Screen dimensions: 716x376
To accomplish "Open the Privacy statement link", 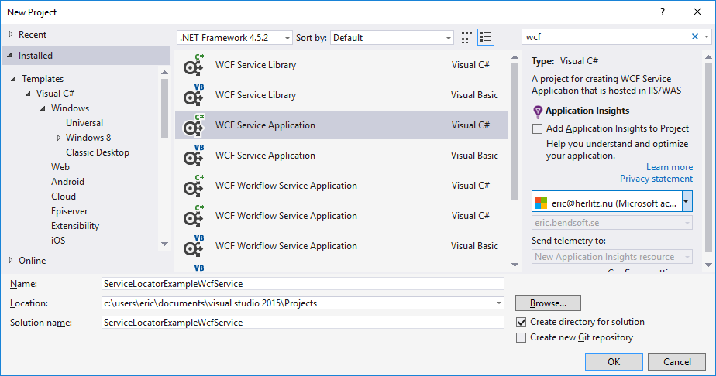I will click(x=656, y=179).
